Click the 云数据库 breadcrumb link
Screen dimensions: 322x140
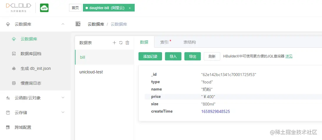(96, 24)
